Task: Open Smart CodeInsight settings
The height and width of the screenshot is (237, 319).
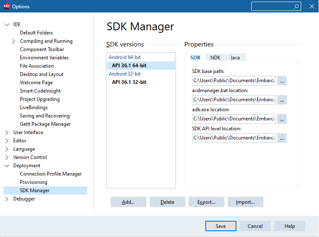Action: (40, 91)
